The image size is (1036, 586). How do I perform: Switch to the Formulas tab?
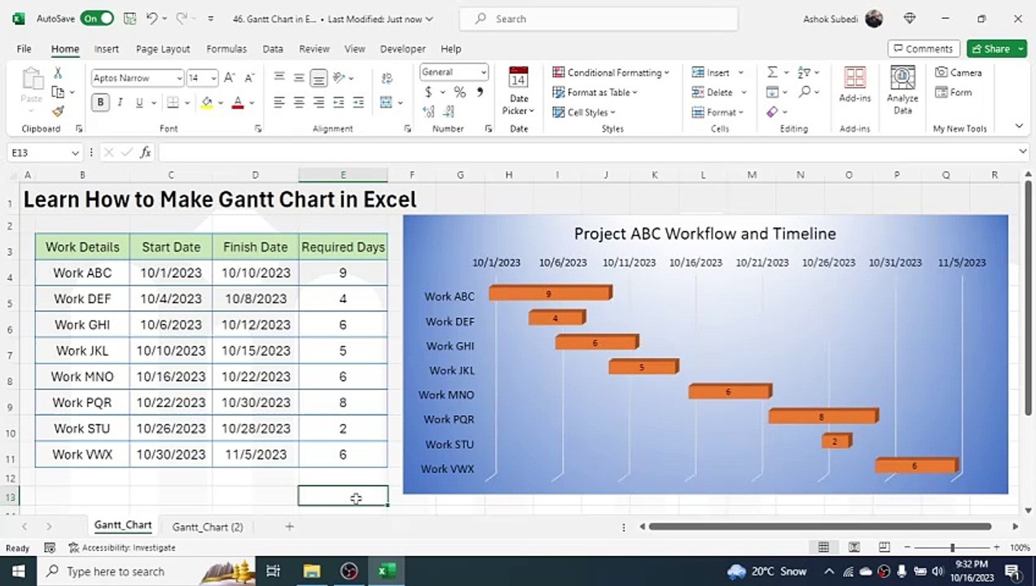pyautogui.click(x=226, y=49)
